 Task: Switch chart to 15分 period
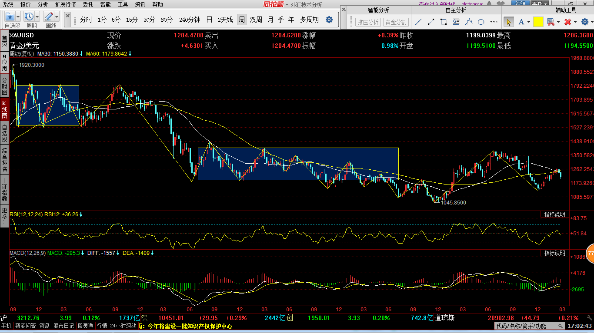(x=132, y=20)
